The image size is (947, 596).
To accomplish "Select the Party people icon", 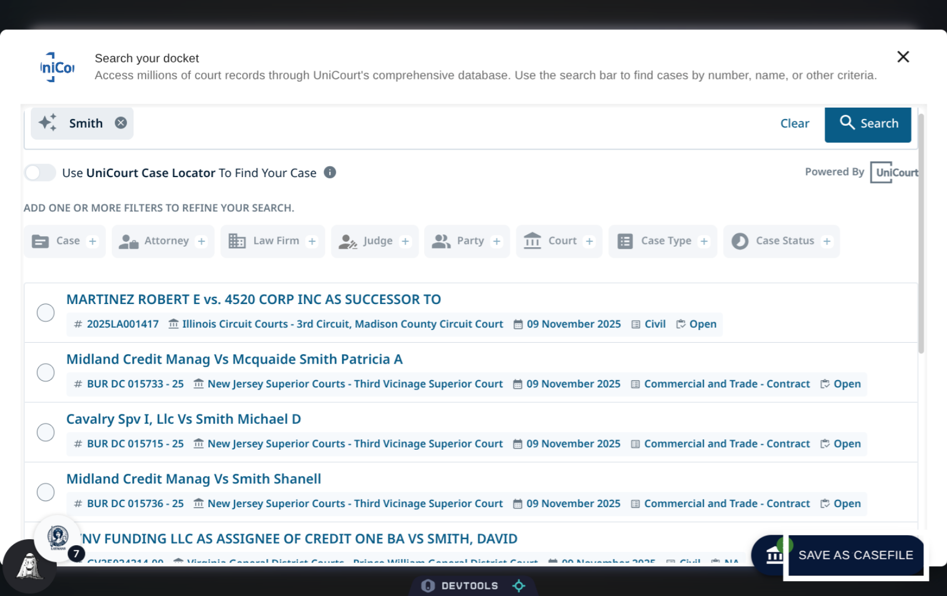I will [440, 240].
